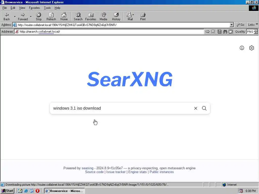The width and height of the screenshot is (259, 194).
Task: Open the Public instances link
Action: [162, 172]
